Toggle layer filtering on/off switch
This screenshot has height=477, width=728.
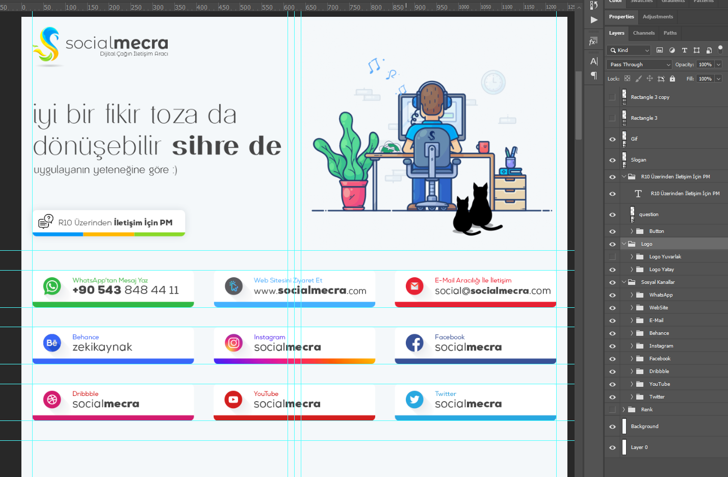coord(720,49)
